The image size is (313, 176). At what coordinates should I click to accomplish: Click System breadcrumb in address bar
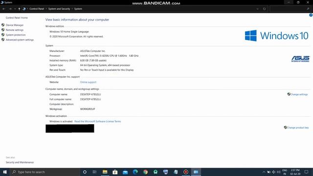(78, 9)
